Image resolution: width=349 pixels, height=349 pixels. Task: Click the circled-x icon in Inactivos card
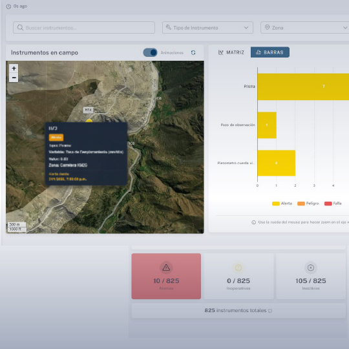[311, 268]
